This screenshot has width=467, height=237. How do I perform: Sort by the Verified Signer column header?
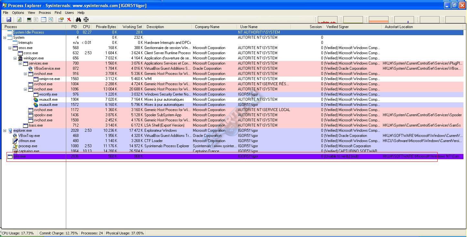click(x=352, y=27)
